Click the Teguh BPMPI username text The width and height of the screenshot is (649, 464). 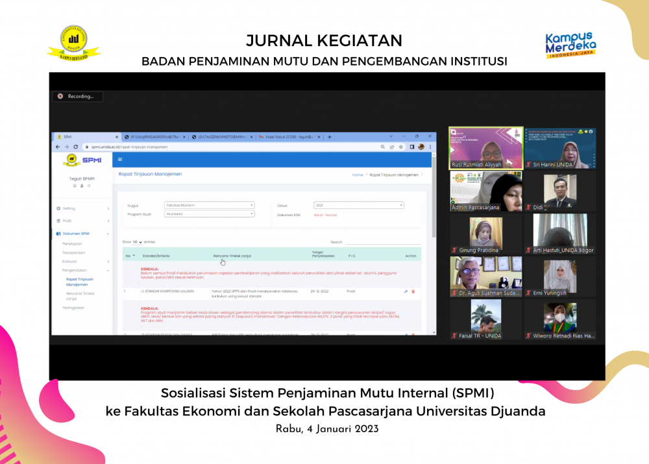[x=82, y=179]
